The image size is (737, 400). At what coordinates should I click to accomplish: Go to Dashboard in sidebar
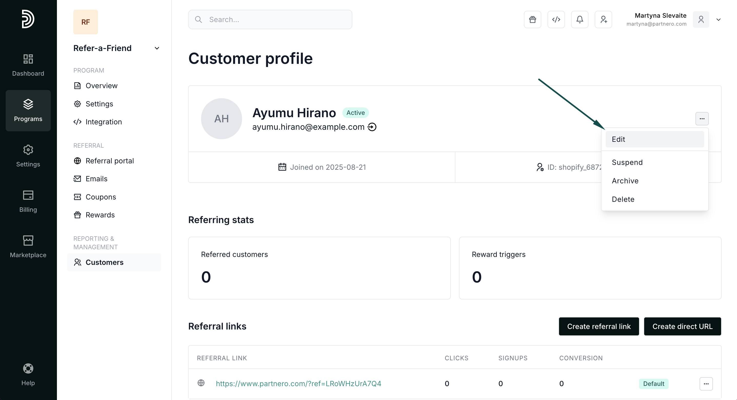[x=28, y=65]
